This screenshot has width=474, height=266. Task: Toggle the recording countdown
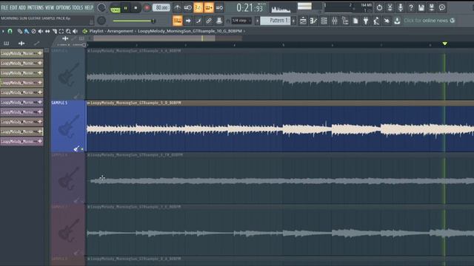pyautogui.click(x=198, y=7)
